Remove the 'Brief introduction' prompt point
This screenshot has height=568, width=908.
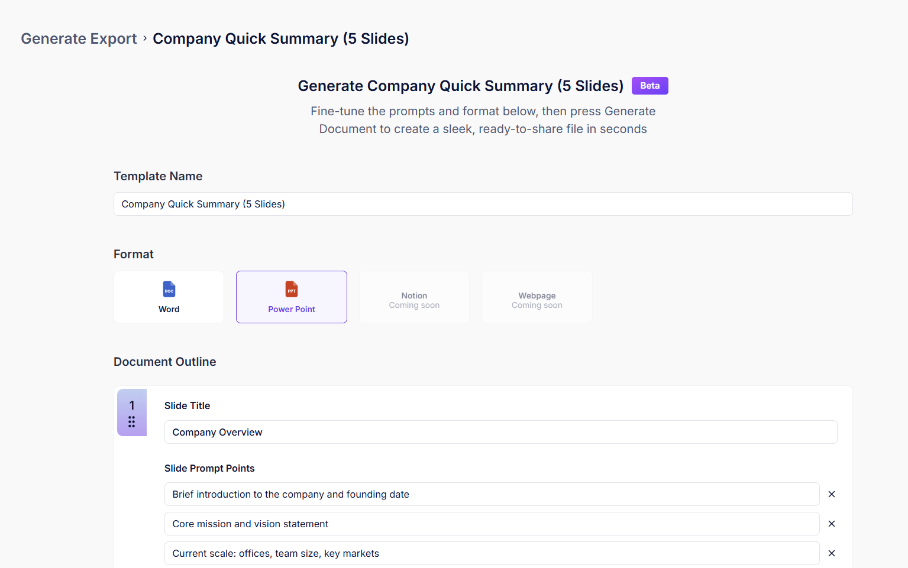coord(832,494)
